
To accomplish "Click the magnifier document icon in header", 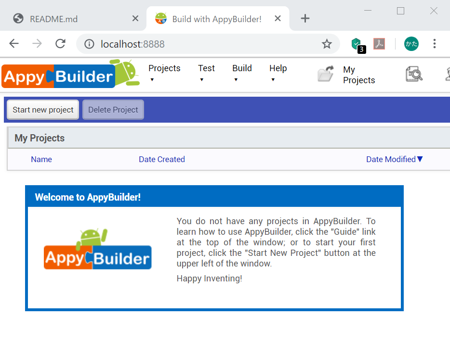I will pos(414,74).
